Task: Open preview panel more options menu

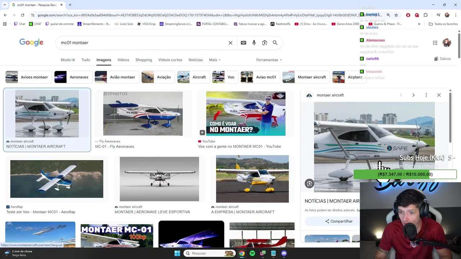Action: tap(426, 95)
